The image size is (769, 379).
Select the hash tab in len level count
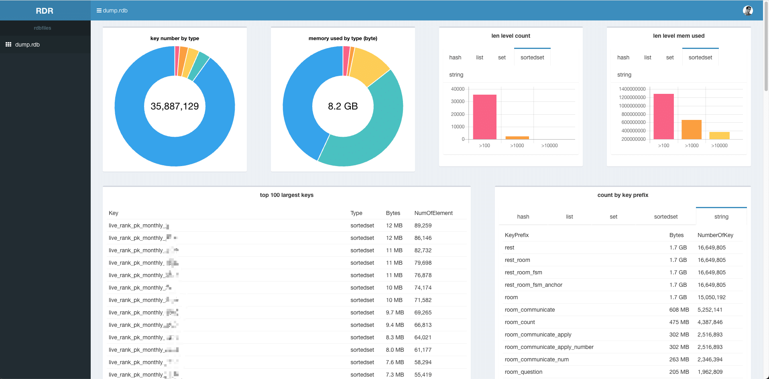pos(455,57)
